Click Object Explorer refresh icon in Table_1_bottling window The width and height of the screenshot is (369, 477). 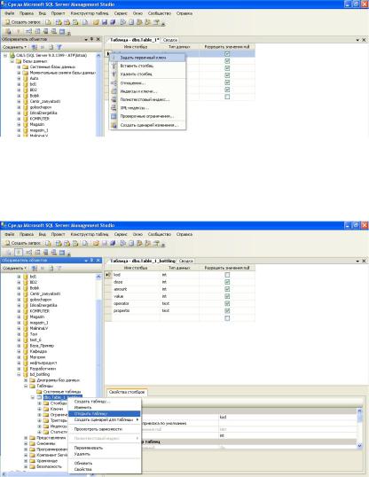tap(51, 269)
